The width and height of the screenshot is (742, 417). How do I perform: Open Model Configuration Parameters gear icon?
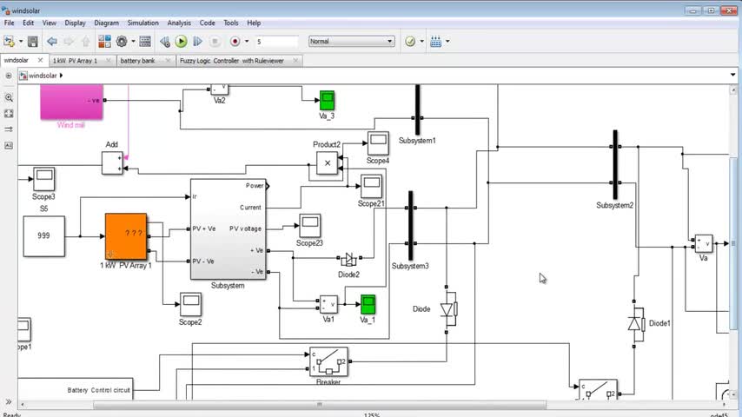tap(122, 42)
